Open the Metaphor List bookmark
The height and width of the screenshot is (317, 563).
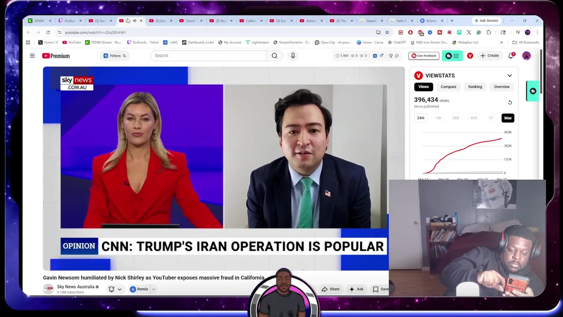[x=465, y=42]
